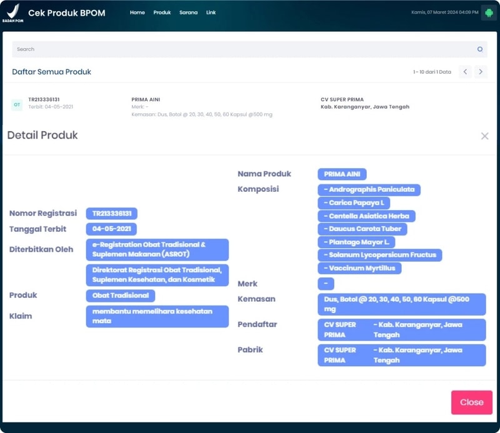Click Kab. Karanganyar, Jawa Tengah in list row

(x=365, y=107)
